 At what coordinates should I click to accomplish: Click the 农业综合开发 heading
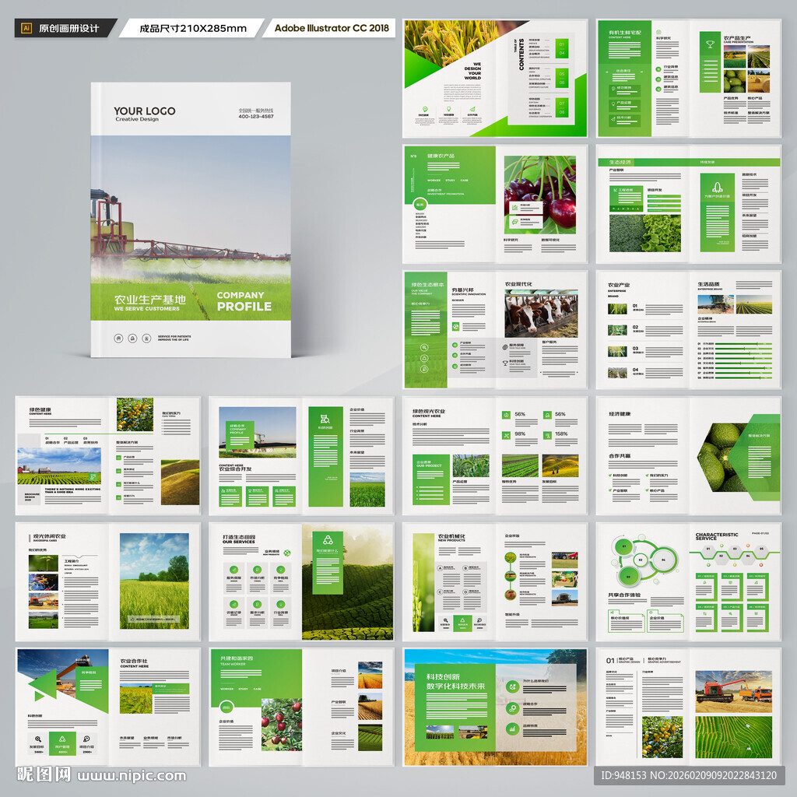coord(235,469)
